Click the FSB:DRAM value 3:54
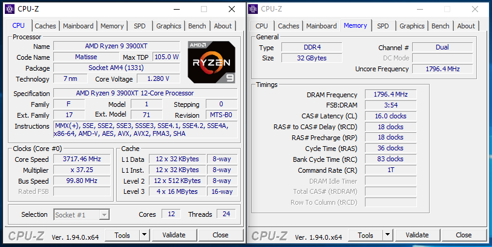The height and width of the screenshot is (247, 492). point(391,105)
